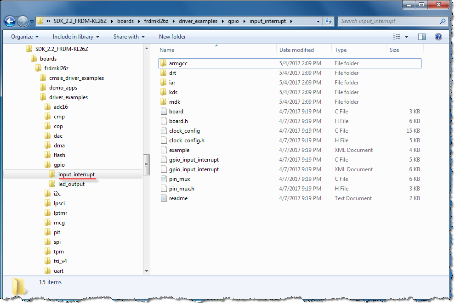Click the New folder button
This screenshot has height=303, width=455.
(x=172, y=37)
